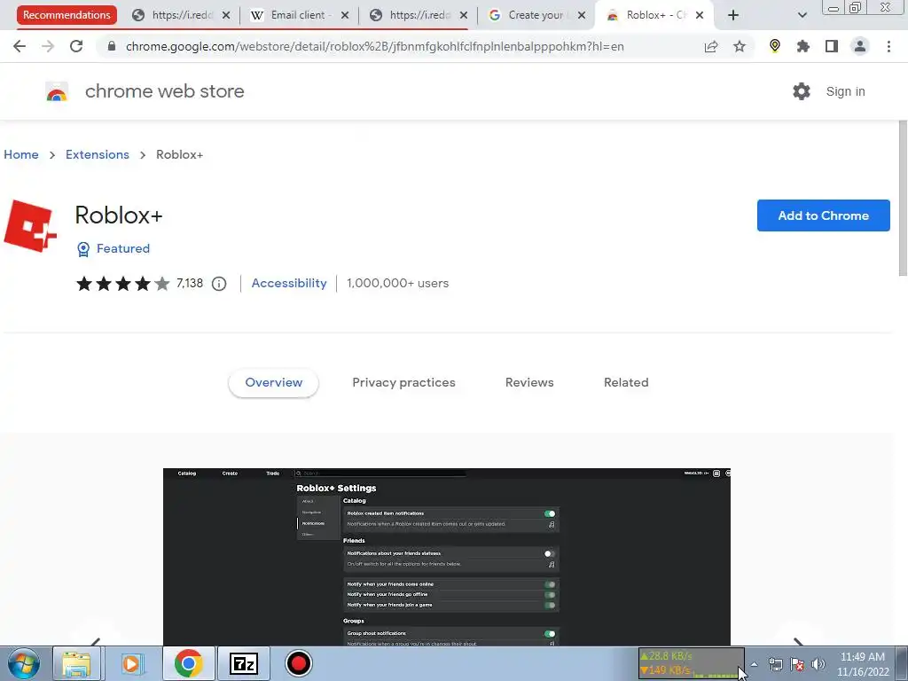Close the Roblox+ tab
Screen dimensions: 908x681
click(x=700, y=16)
